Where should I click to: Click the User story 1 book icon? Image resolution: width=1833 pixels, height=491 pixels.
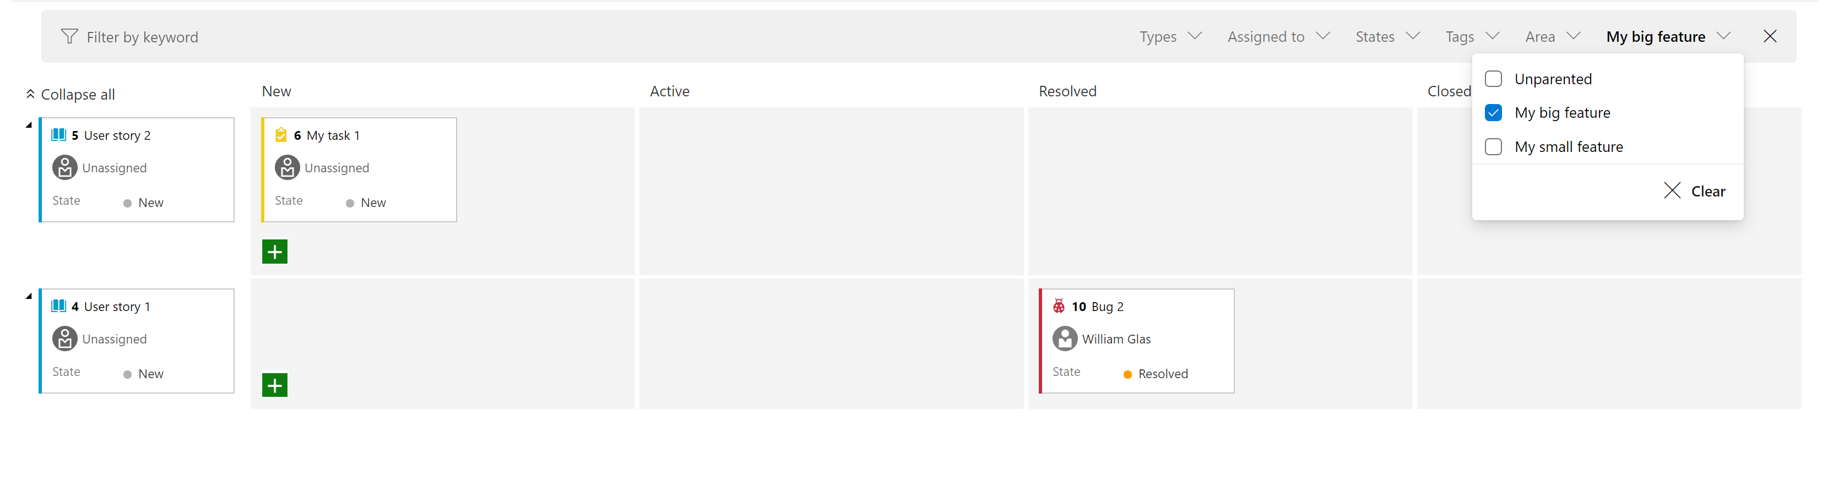[59, 306]
